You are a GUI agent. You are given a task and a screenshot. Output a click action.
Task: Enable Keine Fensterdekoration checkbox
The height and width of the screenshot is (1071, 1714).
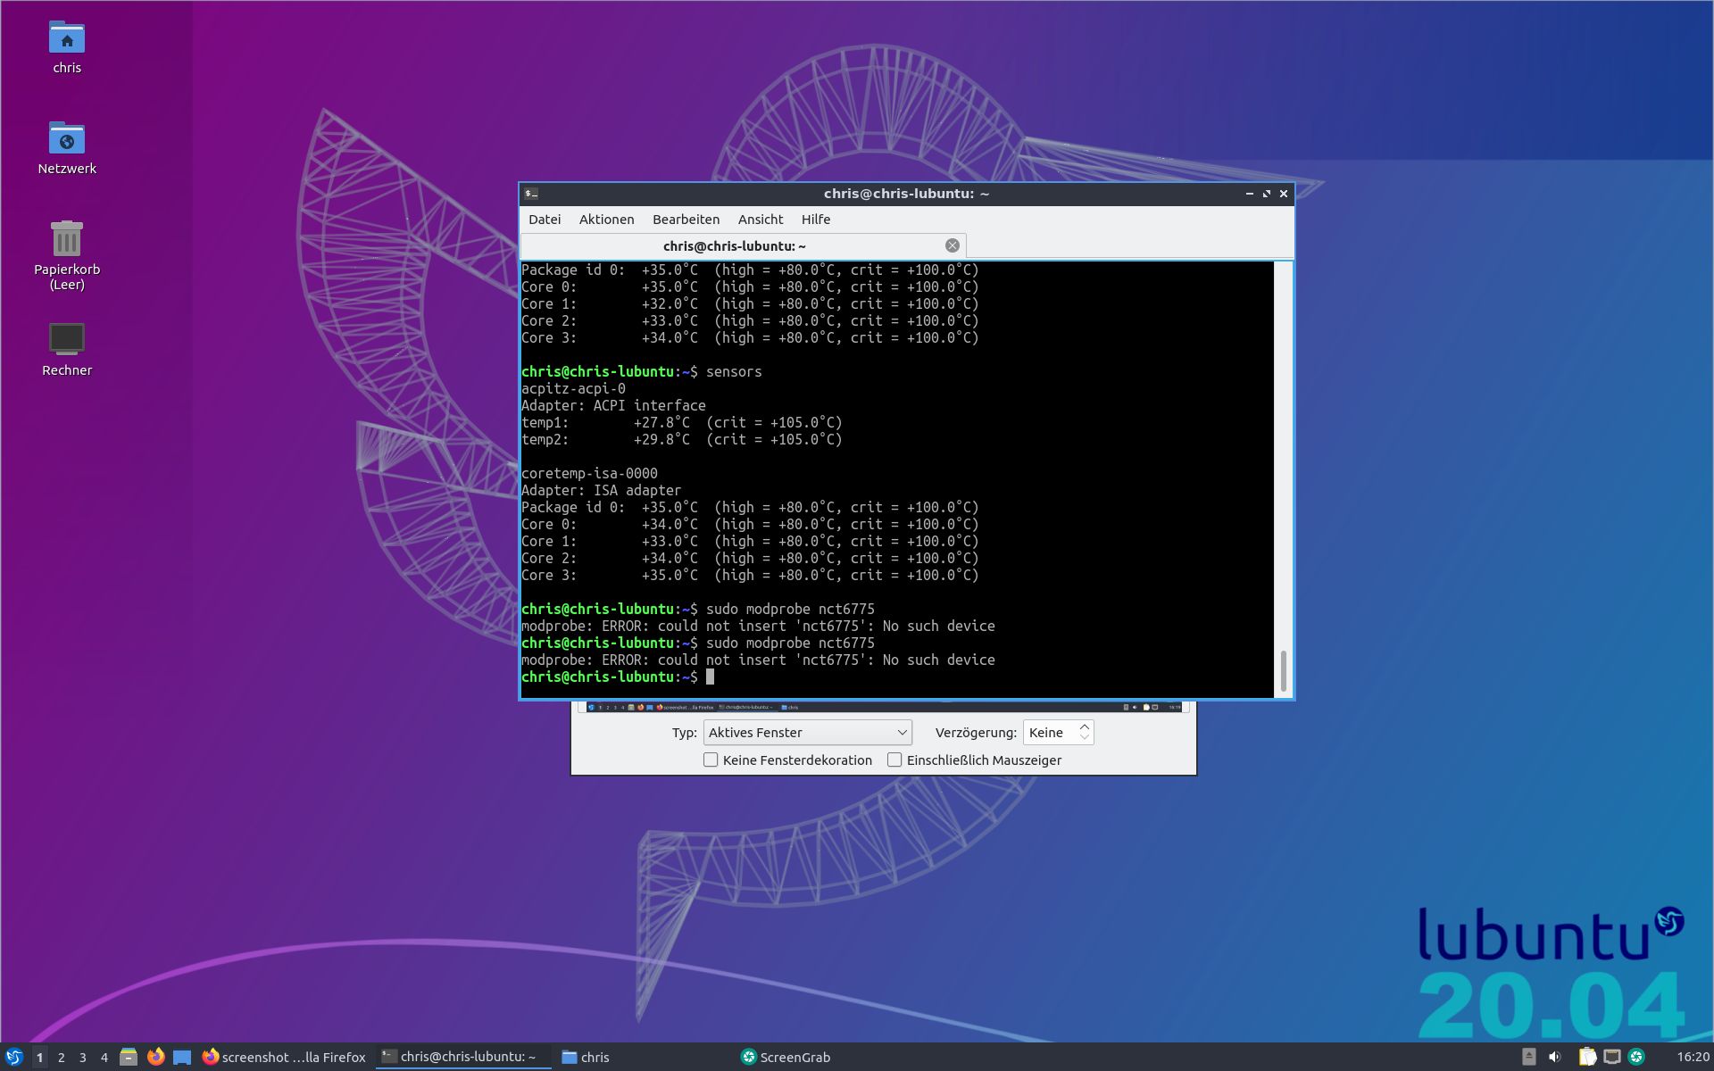click(x=711, y=760)
